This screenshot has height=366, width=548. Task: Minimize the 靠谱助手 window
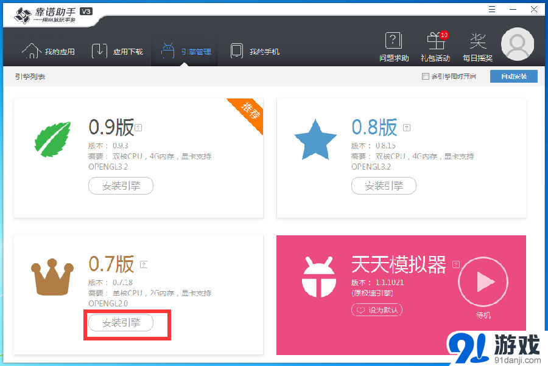513,9
